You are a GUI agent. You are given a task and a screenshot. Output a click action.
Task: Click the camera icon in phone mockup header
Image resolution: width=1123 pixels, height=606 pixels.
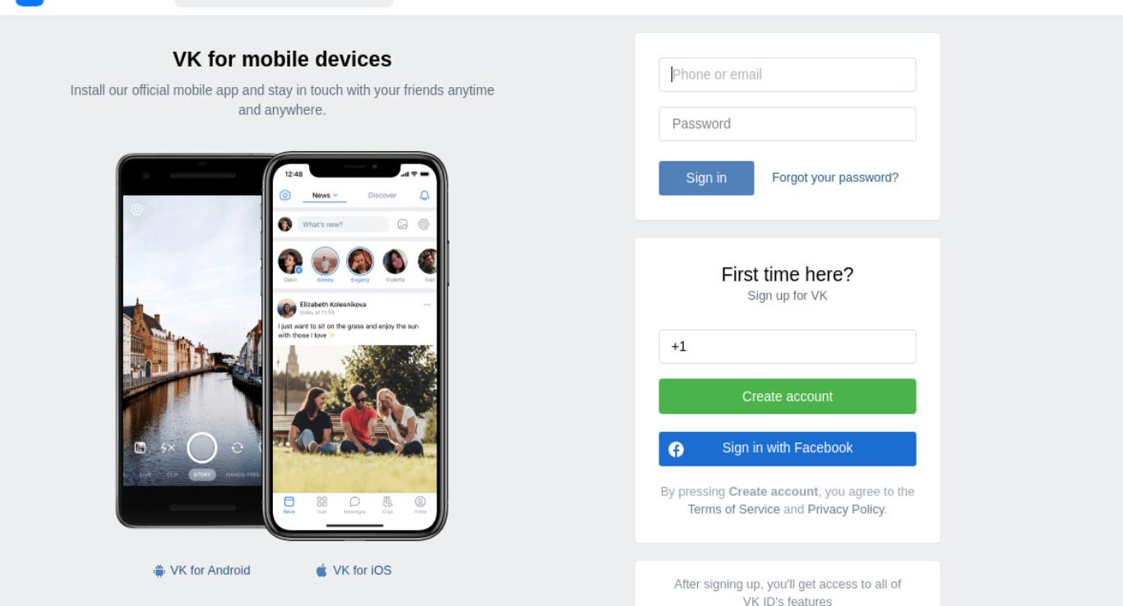(285, 195)
